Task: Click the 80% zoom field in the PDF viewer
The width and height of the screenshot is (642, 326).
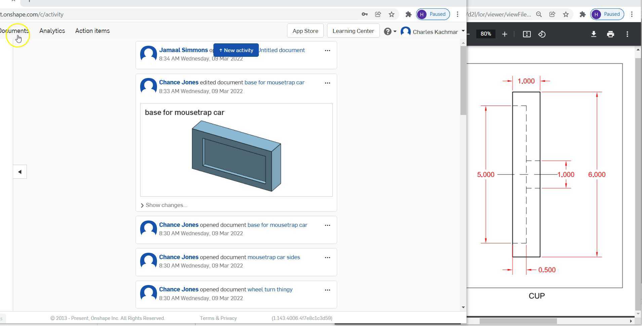Action: coord(486,34)
